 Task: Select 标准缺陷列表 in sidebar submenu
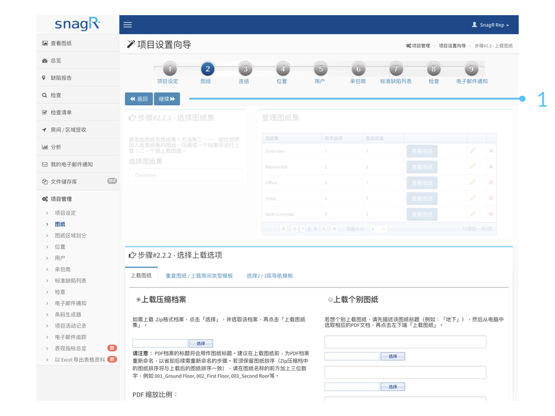point(70,281)
